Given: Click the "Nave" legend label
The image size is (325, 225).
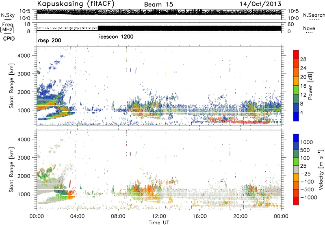Looking at the screenshot, I should click(309, 28).
